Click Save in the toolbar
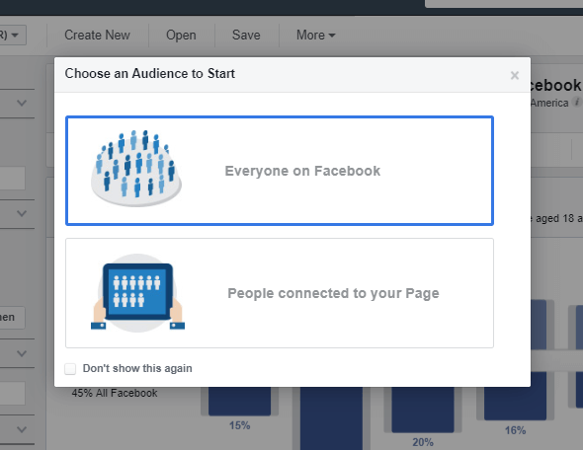Viewport: 583px width, 450px height. (246, 36)
